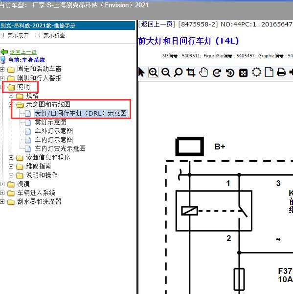Expand the 维修指南 folder node
Viewport: 293px width, 294px height.
coord(11,166)
